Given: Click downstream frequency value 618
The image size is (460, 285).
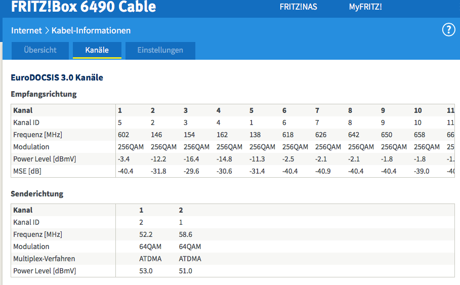Looking at the screenshot, I should click(x=288, y=135).
